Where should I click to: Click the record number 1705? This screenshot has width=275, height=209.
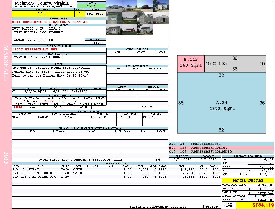click(x=91, y=6)
